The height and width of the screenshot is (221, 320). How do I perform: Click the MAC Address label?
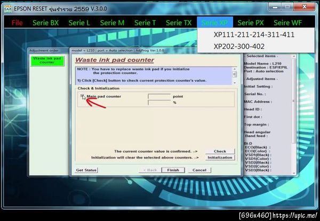258,101
